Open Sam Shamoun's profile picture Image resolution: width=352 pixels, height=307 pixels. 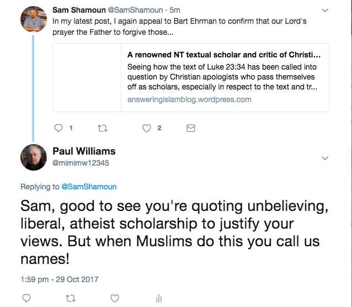(x=33, y=19)
